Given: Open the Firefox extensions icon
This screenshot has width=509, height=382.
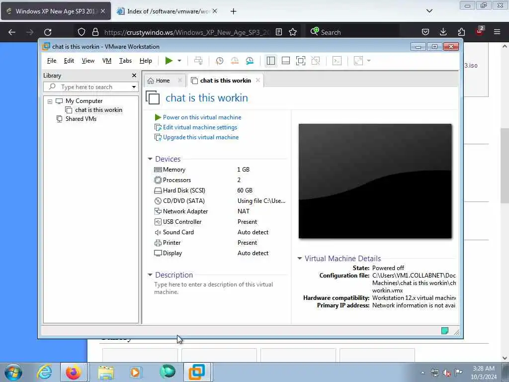Looking at the screenshot, I should 461,32.
